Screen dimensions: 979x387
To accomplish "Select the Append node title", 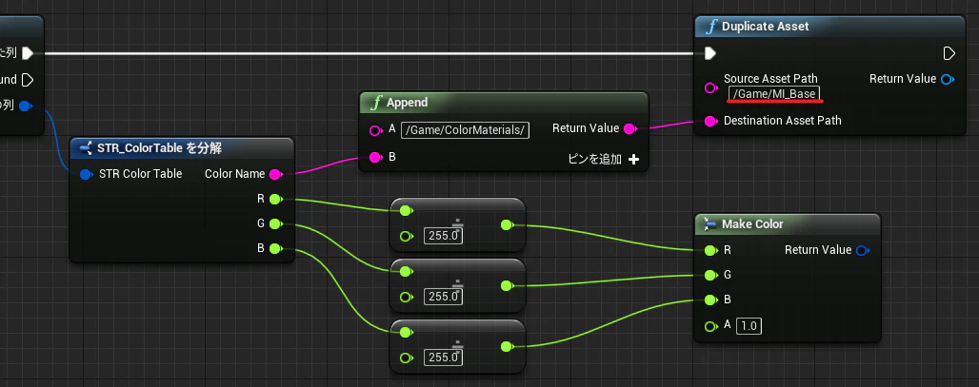I will click(x=407, y=103).
